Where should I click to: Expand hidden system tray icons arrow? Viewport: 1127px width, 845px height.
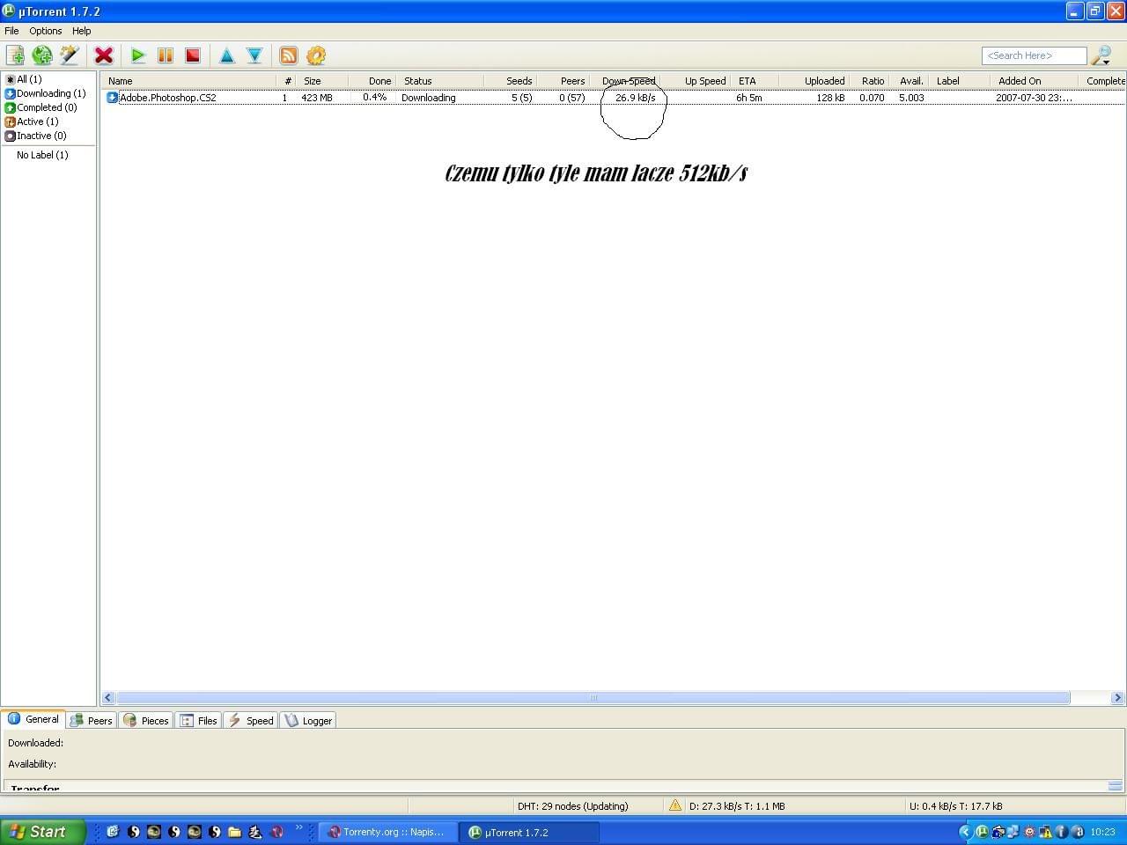[965, 832]
